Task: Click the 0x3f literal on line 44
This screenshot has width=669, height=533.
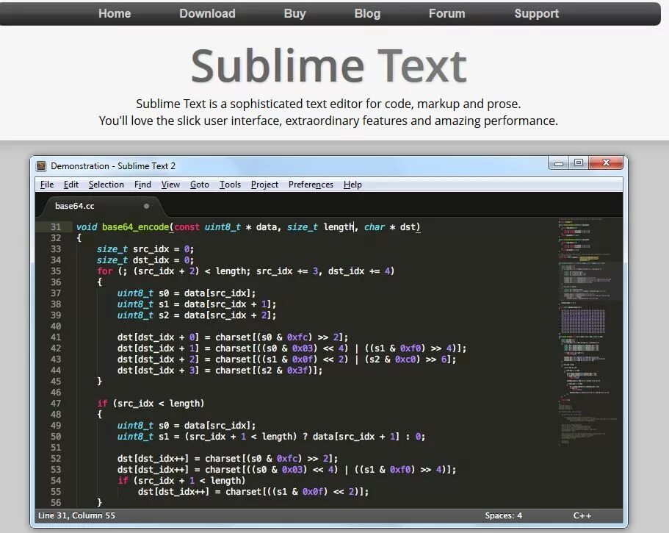Action: pyautogui.click(x=297, y=371)
